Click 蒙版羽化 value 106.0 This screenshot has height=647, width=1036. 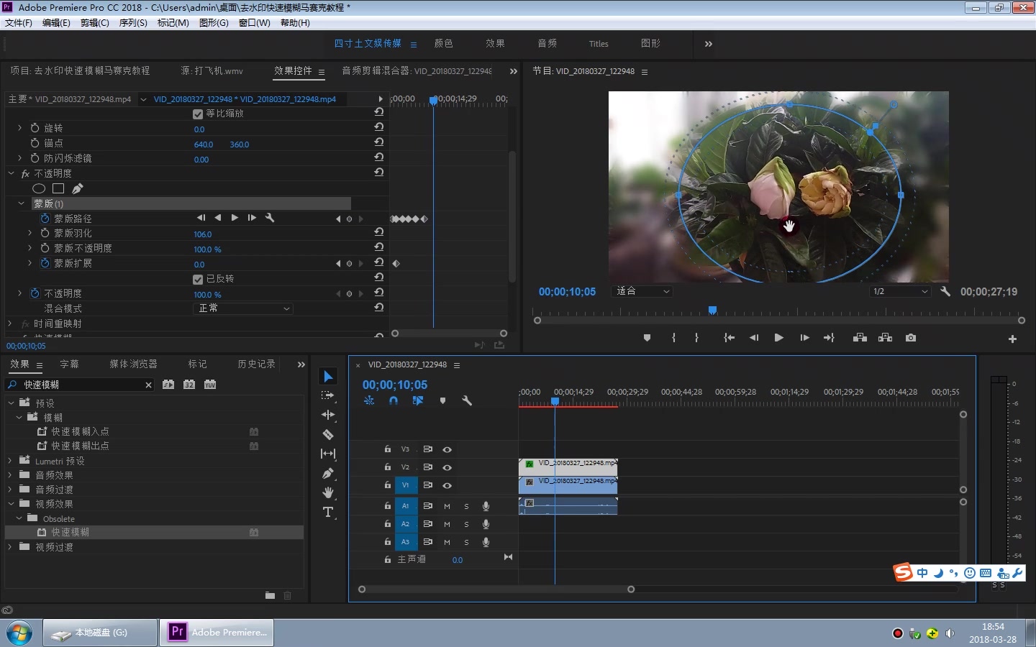pos(203,234)
